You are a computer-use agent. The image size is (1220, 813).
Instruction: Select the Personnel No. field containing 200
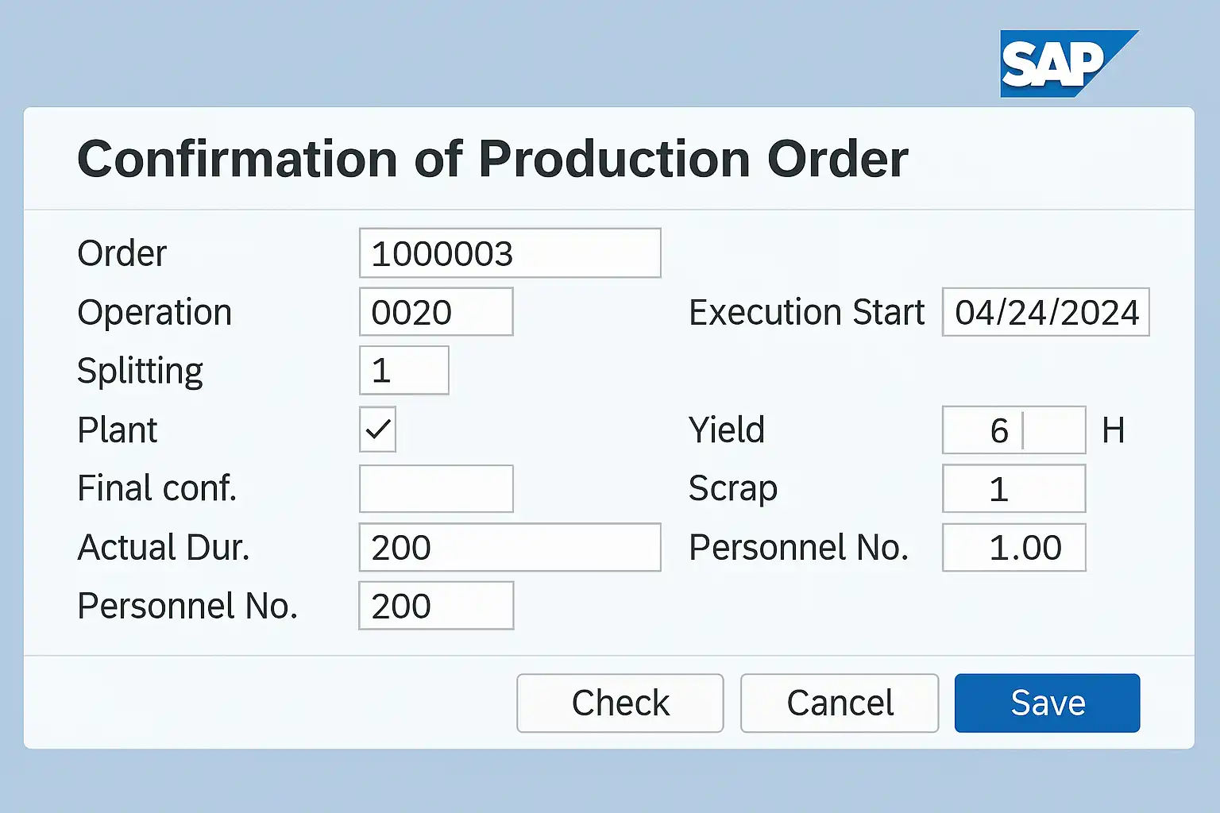435,606
